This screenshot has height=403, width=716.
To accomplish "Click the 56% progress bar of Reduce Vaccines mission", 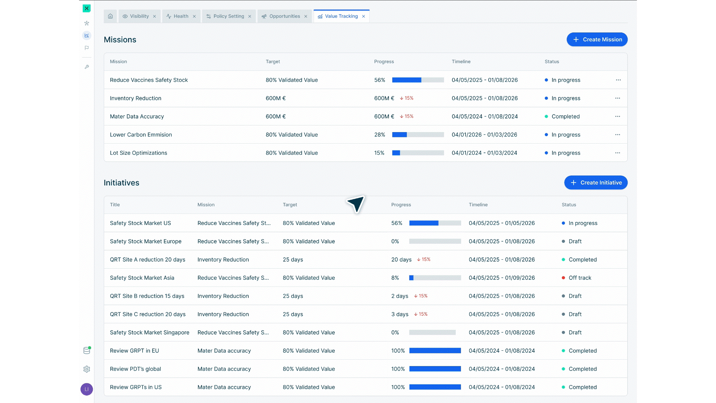I will (418, 80).
